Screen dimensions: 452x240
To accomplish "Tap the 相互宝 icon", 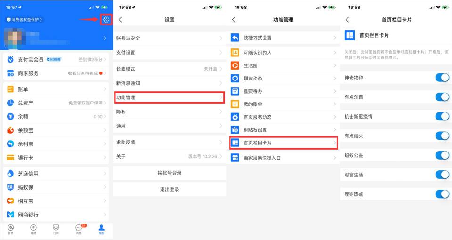I will (10, 201).
